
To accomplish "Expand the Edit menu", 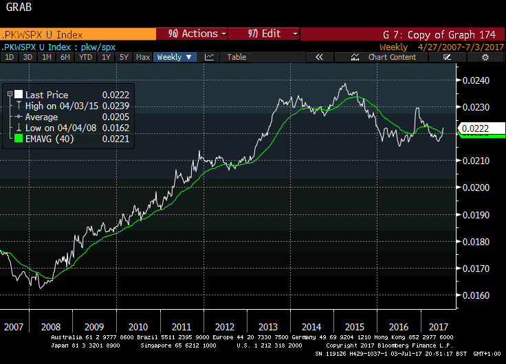I will (264, 33).
